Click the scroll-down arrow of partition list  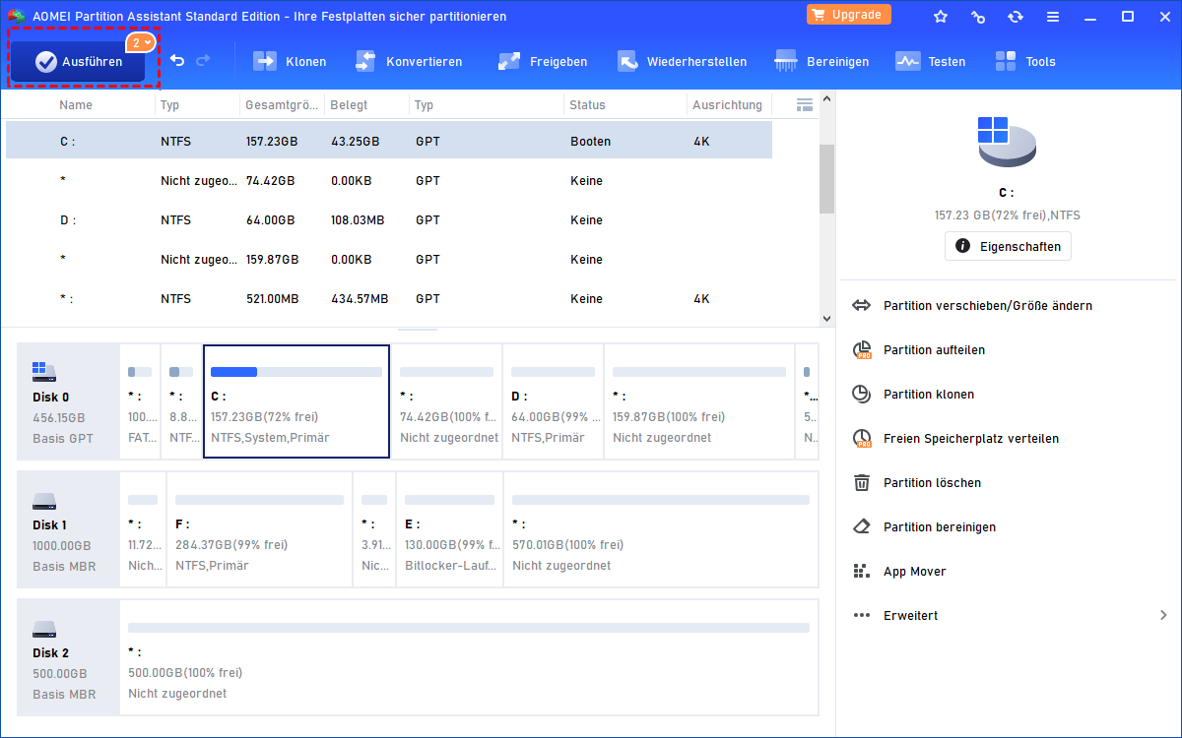click(826, 318)
